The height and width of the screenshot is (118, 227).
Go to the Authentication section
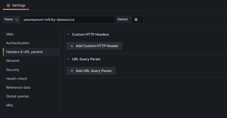18,43
